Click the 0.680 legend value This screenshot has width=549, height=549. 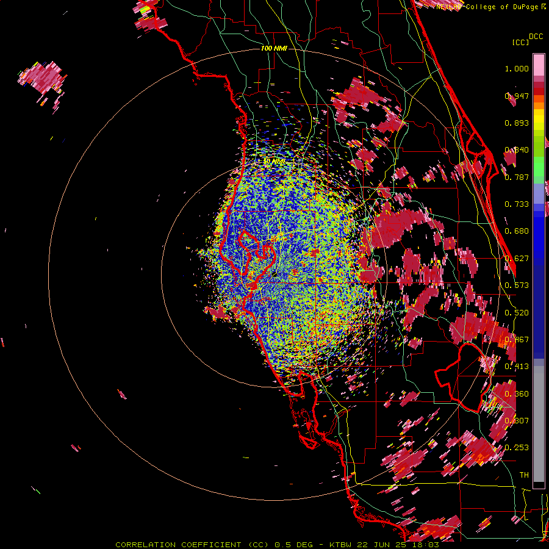(517, 231)
